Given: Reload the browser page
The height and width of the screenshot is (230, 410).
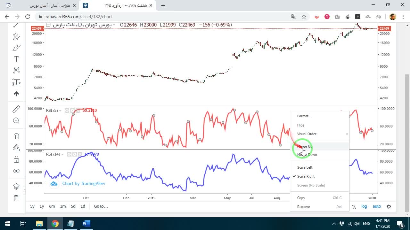Looking at the screenshot, I should pyautogui.click(x=28, y=17).
